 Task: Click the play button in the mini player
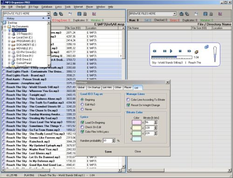171,51
